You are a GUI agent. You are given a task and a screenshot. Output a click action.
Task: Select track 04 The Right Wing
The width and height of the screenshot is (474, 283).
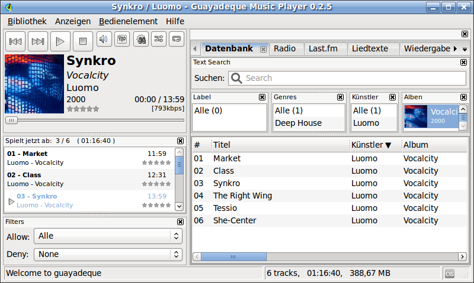330,196
